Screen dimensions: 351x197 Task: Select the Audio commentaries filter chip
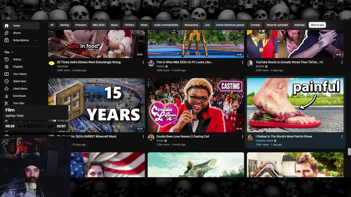click(166, 25)
